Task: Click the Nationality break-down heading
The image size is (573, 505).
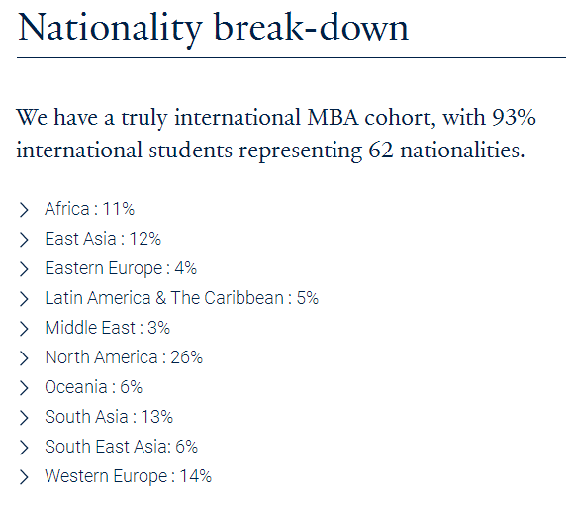Action: click(213, 29)
